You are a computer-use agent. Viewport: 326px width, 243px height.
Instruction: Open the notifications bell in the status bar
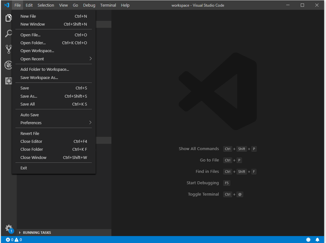coord(318,240)
